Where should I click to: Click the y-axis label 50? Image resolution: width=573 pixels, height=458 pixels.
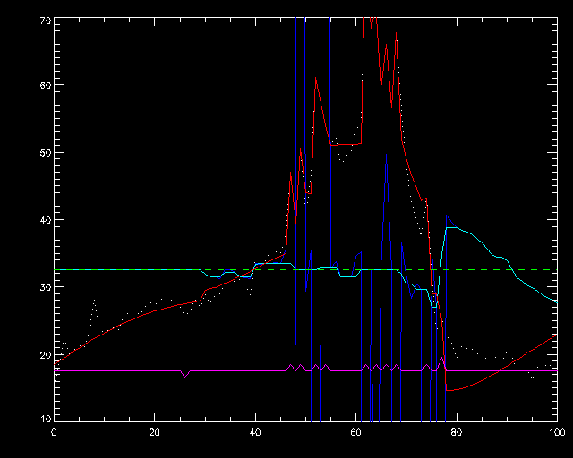tap(46, 153)
